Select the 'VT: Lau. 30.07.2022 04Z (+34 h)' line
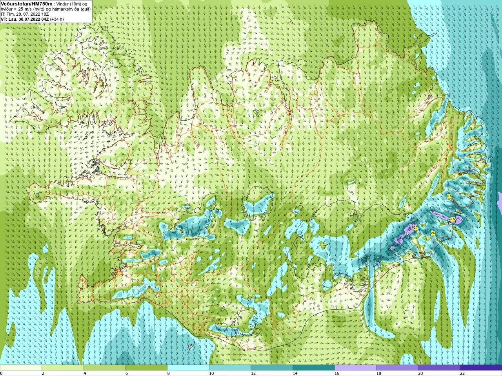 33,19
